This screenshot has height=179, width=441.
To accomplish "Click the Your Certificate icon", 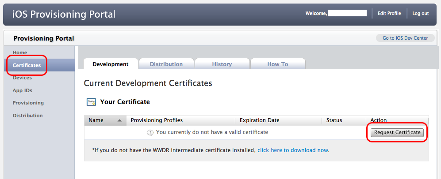I will pos(91,102).
